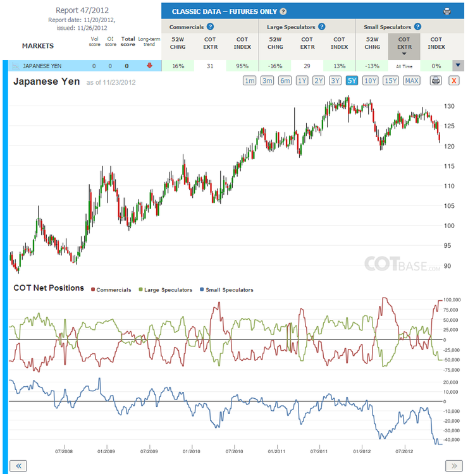The image size is (468, 474).
Task: Go to previous chart period
Action: tap(18, 466)
